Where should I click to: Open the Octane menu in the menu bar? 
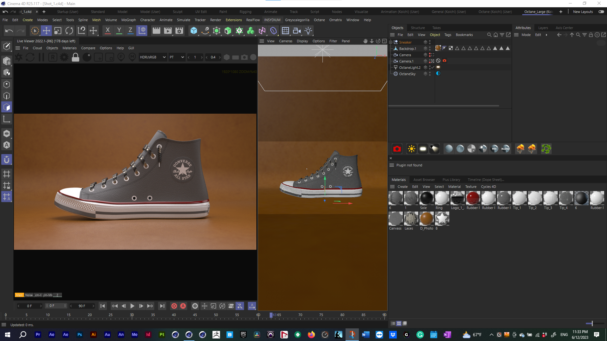(319, 20)
